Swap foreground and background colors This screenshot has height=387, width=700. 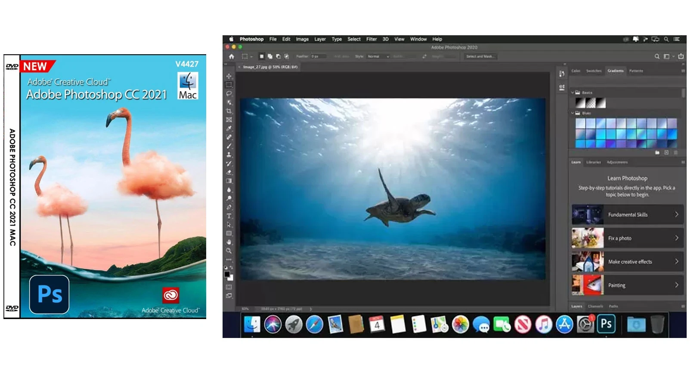click(x=232, y=267)
